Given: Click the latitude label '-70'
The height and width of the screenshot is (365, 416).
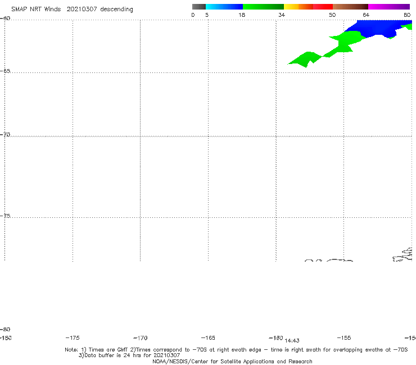Looking at the screenshot, I should [5, 135].
